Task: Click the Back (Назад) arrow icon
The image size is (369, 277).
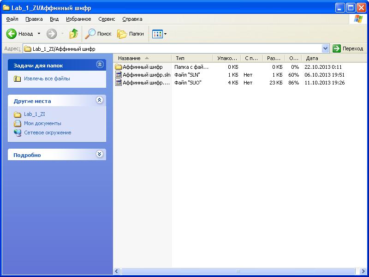Action: pyautogui.click(x=12, y=34)
